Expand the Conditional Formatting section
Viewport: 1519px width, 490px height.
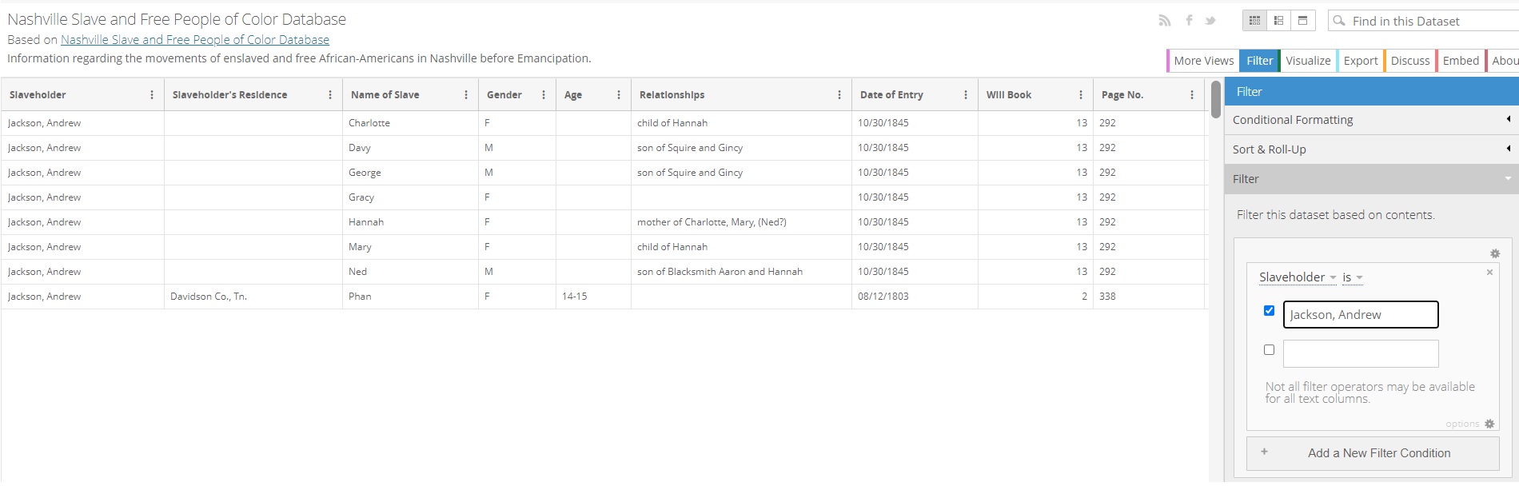click(x=1372, y=120)
